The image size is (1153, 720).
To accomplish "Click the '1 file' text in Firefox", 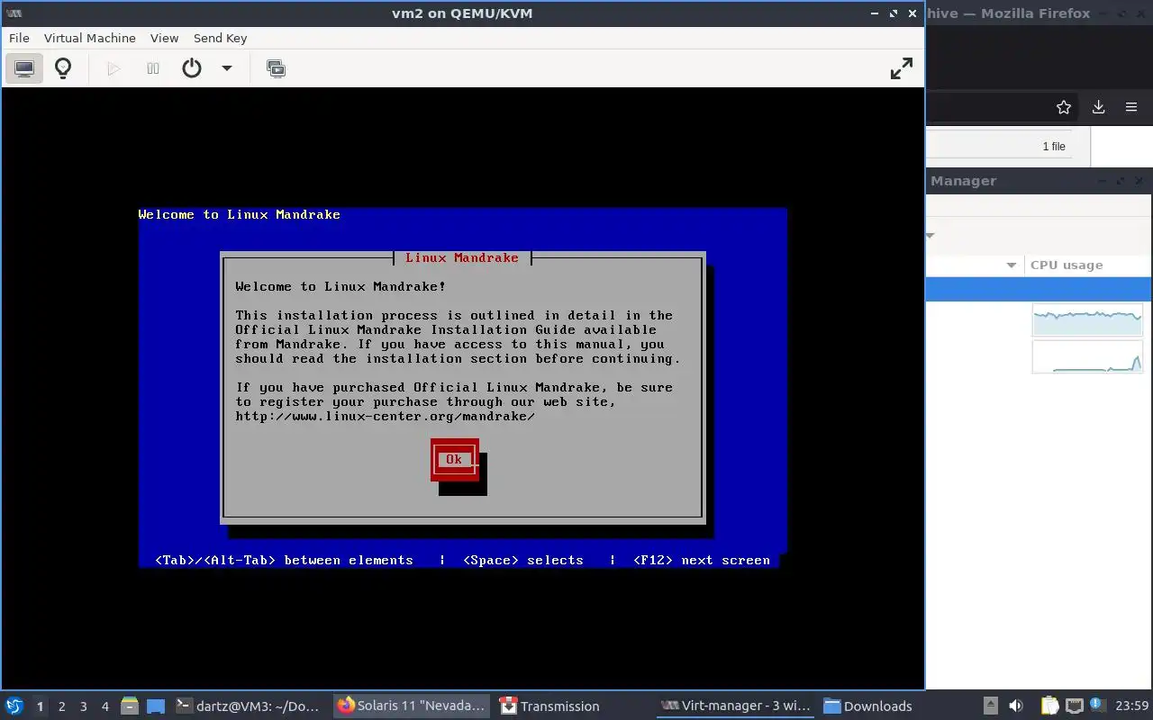I will pyautogui.click(x=1054, y=147).
